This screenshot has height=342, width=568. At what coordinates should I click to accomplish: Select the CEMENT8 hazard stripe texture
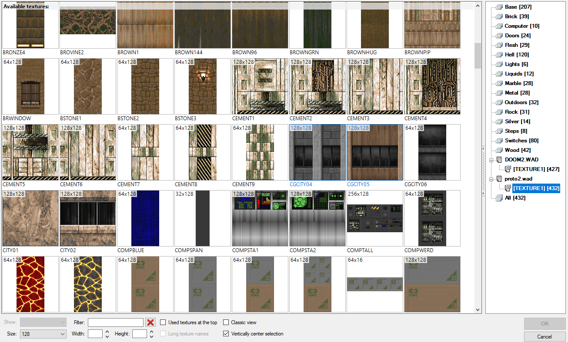pyautogui.click(x=202, y=152)
